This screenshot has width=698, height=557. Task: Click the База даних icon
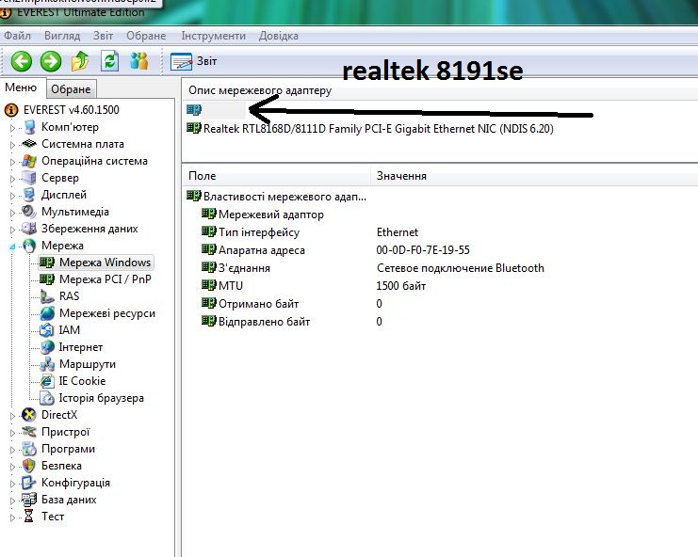click(x=29, y=500)
